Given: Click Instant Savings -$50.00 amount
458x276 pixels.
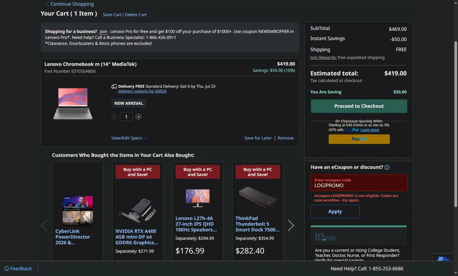Looking at the screenshot, I should tap(398, 39).
